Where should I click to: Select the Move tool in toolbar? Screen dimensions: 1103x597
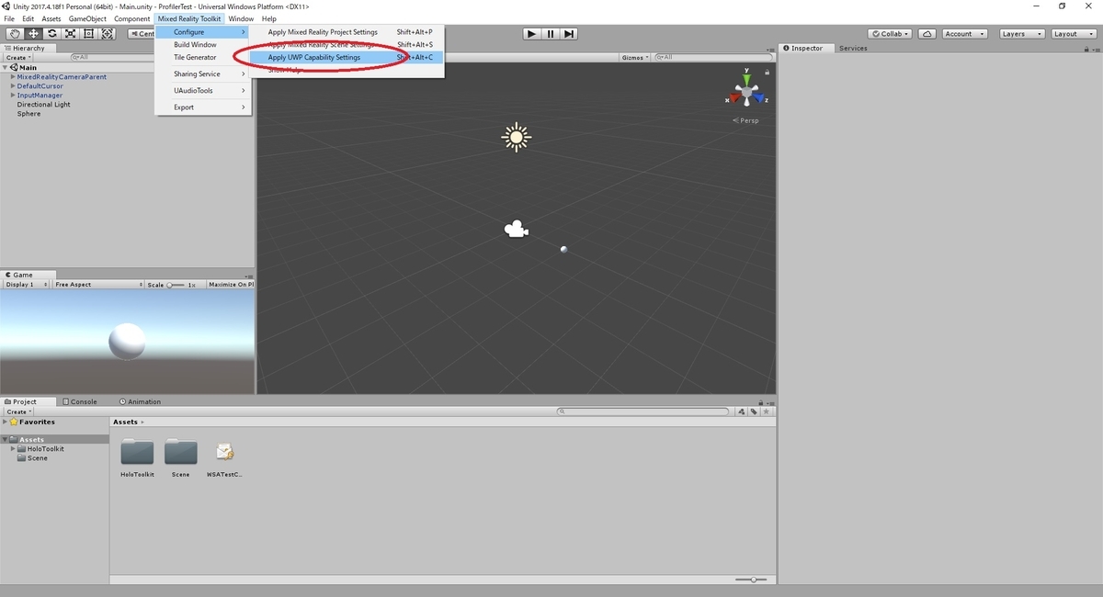pyautogui.click(x=33, y=34)
